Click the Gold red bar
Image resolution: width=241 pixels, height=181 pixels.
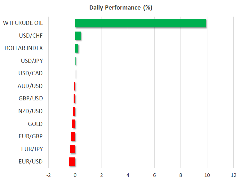click(x=74, y=124)
